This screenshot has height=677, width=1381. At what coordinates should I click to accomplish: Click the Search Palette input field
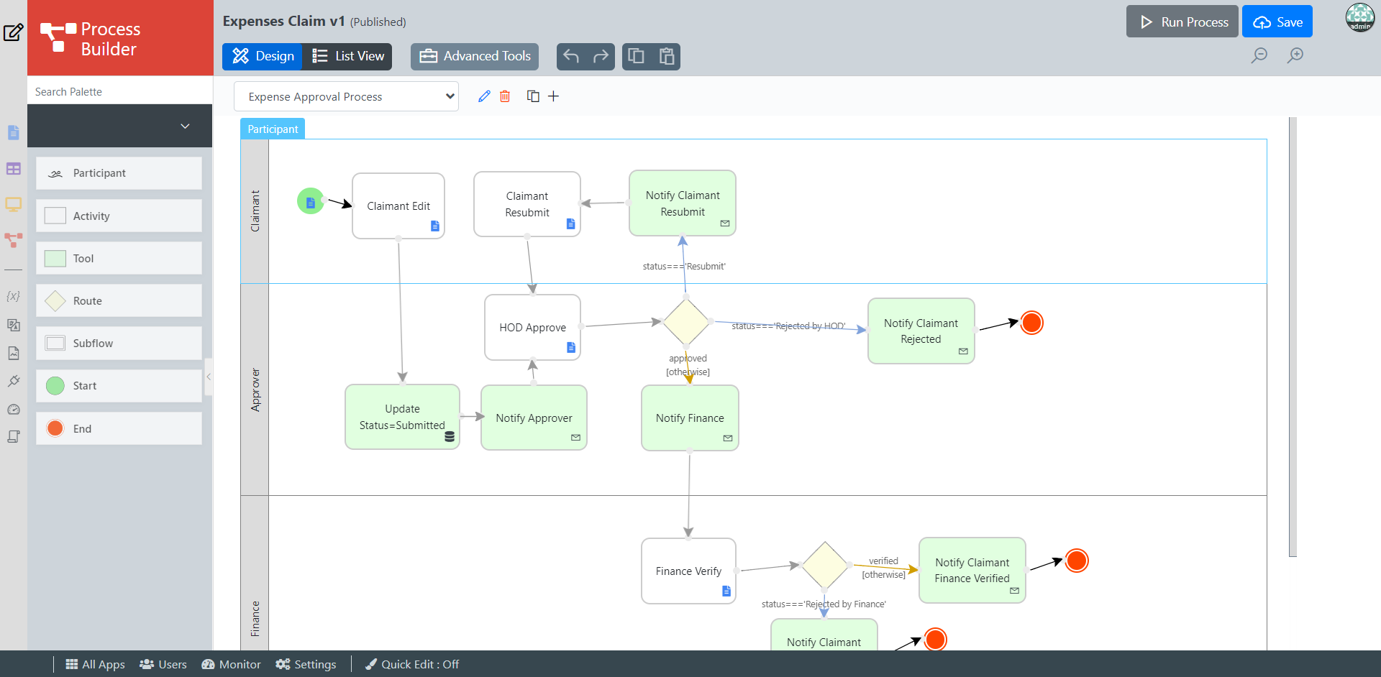pyautogui.click(x=119, y=91)
